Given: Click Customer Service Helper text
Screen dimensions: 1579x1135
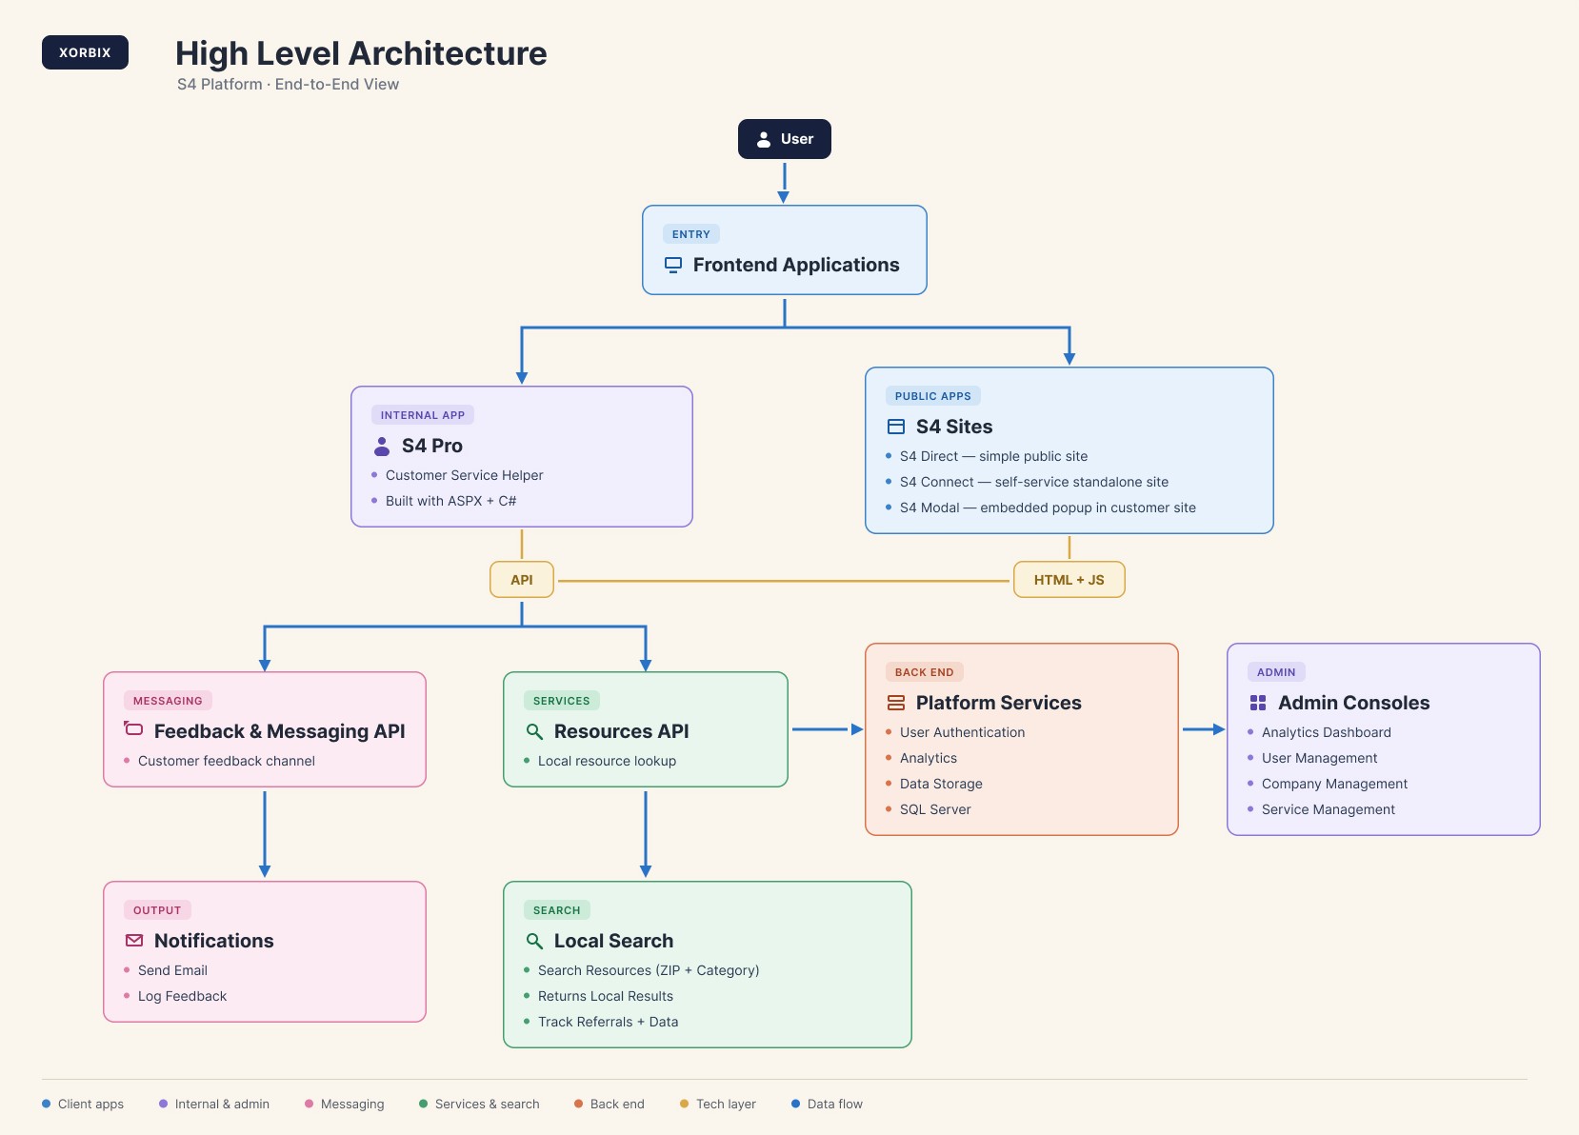Looking at the screenshot, I should pos(464,475).
